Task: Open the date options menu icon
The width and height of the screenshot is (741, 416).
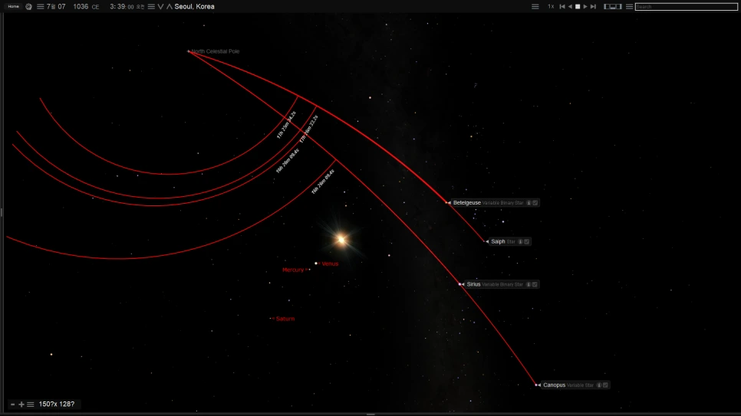Action: click(x=40, y=7)
